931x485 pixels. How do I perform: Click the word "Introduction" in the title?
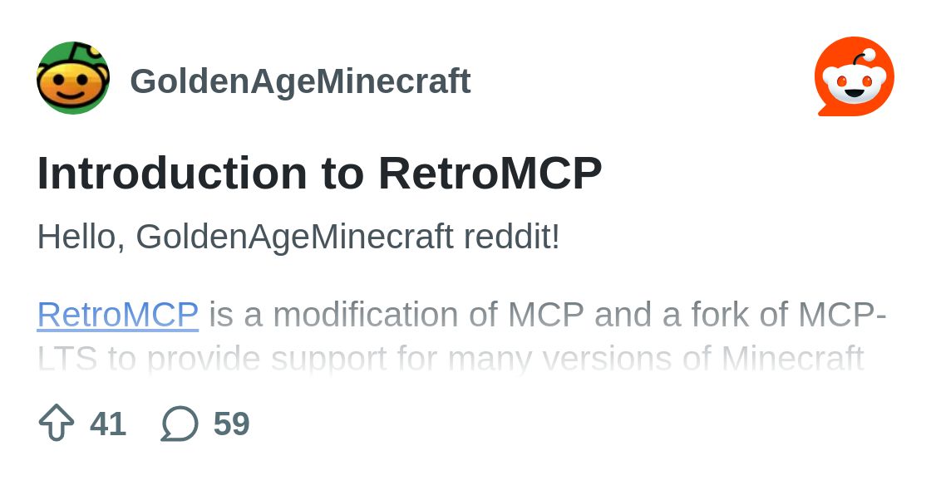[172, 174]
